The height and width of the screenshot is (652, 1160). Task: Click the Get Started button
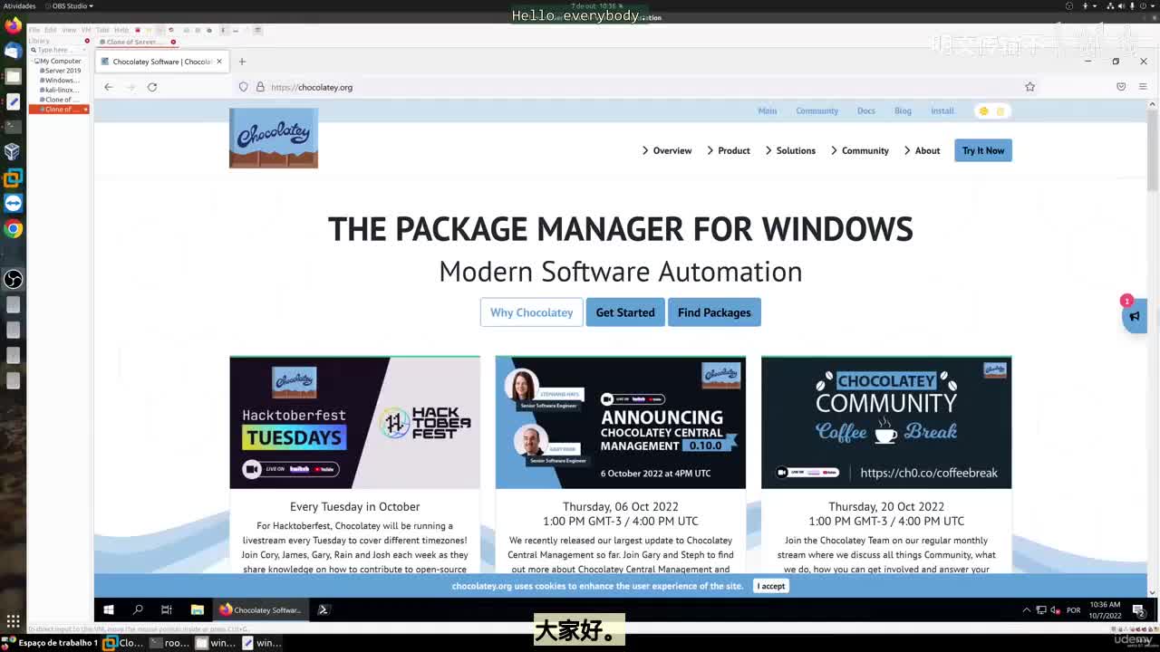[x=625, y=312]
